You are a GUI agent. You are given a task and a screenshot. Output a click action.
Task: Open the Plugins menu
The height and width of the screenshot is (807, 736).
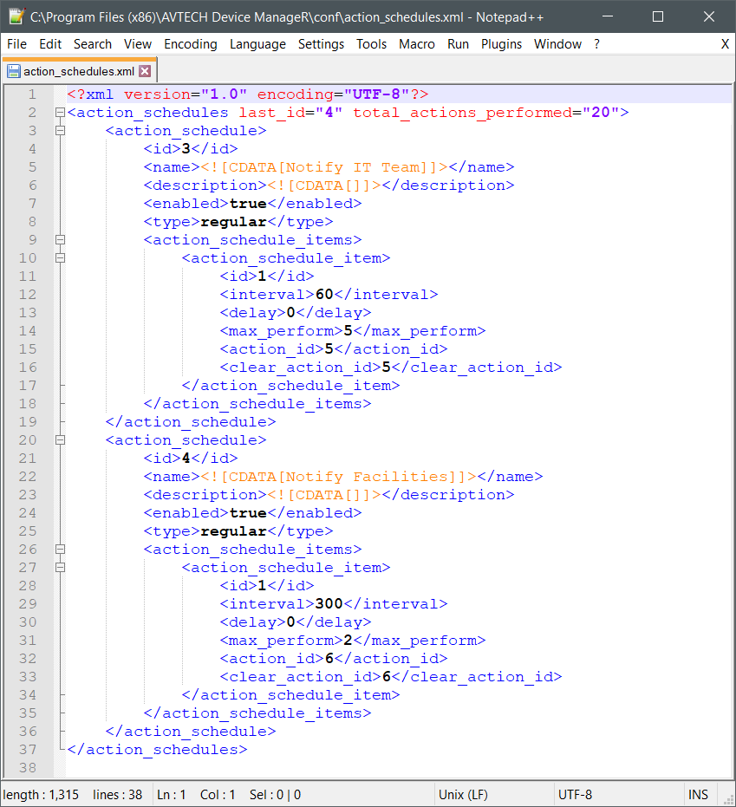(x=501, y=44)
